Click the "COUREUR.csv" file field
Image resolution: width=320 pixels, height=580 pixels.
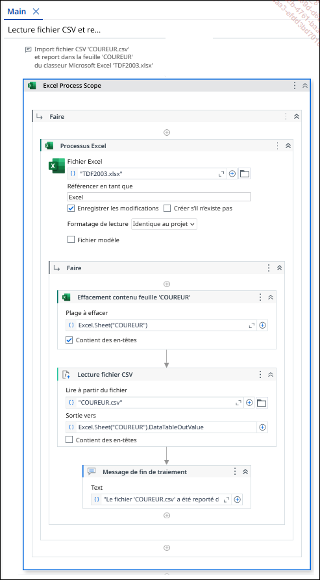155,403
